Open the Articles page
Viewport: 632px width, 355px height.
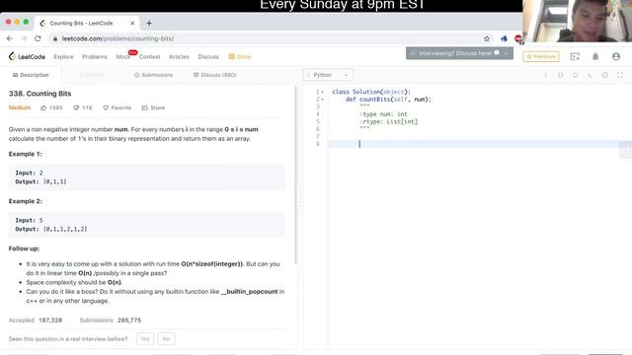click(179, 57)
